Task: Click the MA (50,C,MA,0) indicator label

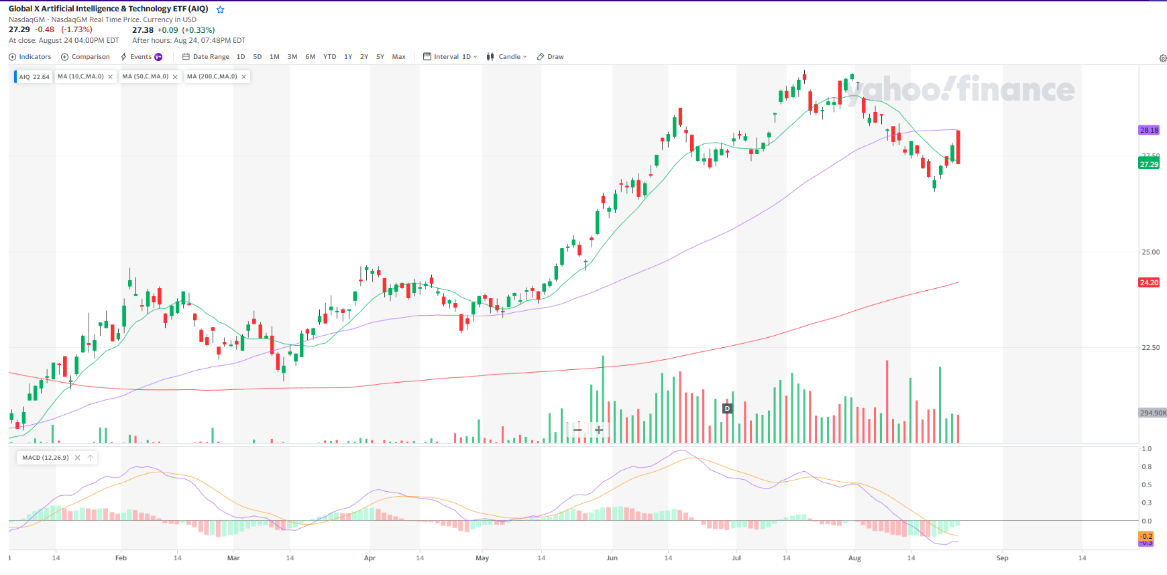Action: click(x=145, y=76)
